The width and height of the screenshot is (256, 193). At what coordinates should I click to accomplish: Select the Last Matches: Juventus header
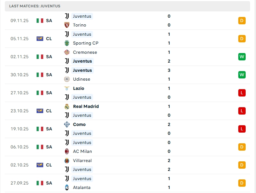35,6
